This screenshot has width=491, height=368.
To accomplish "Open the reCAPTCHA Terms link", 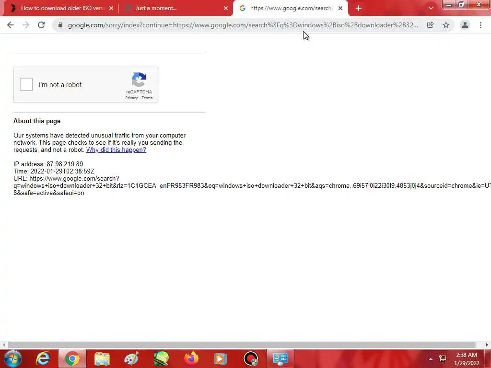I will [x=147, y=98].
